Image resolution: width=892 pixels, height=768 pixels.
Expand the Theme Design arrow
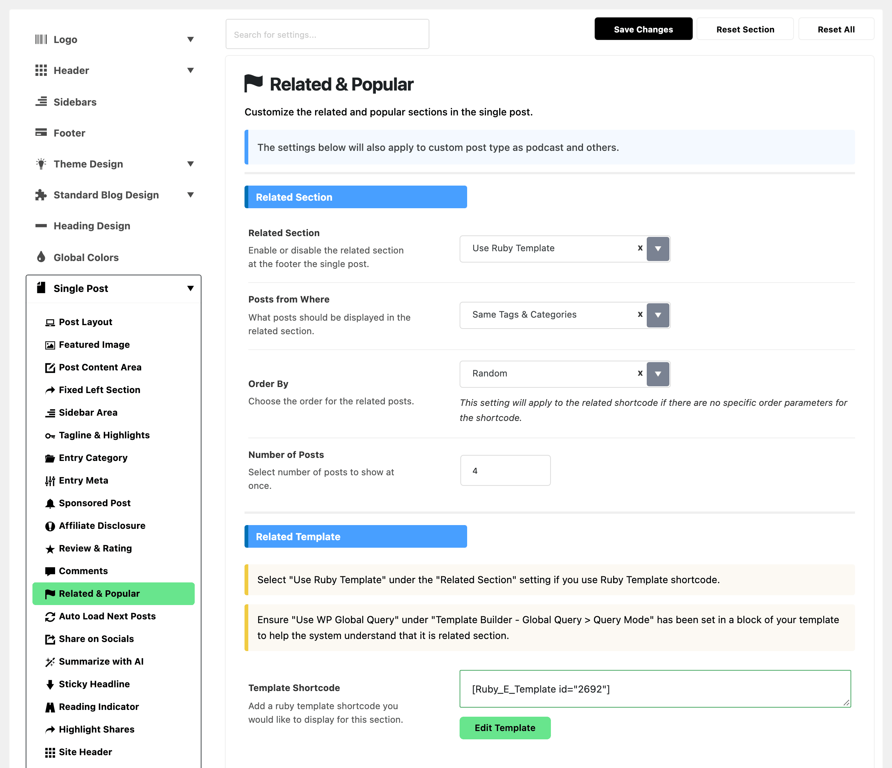190,163
